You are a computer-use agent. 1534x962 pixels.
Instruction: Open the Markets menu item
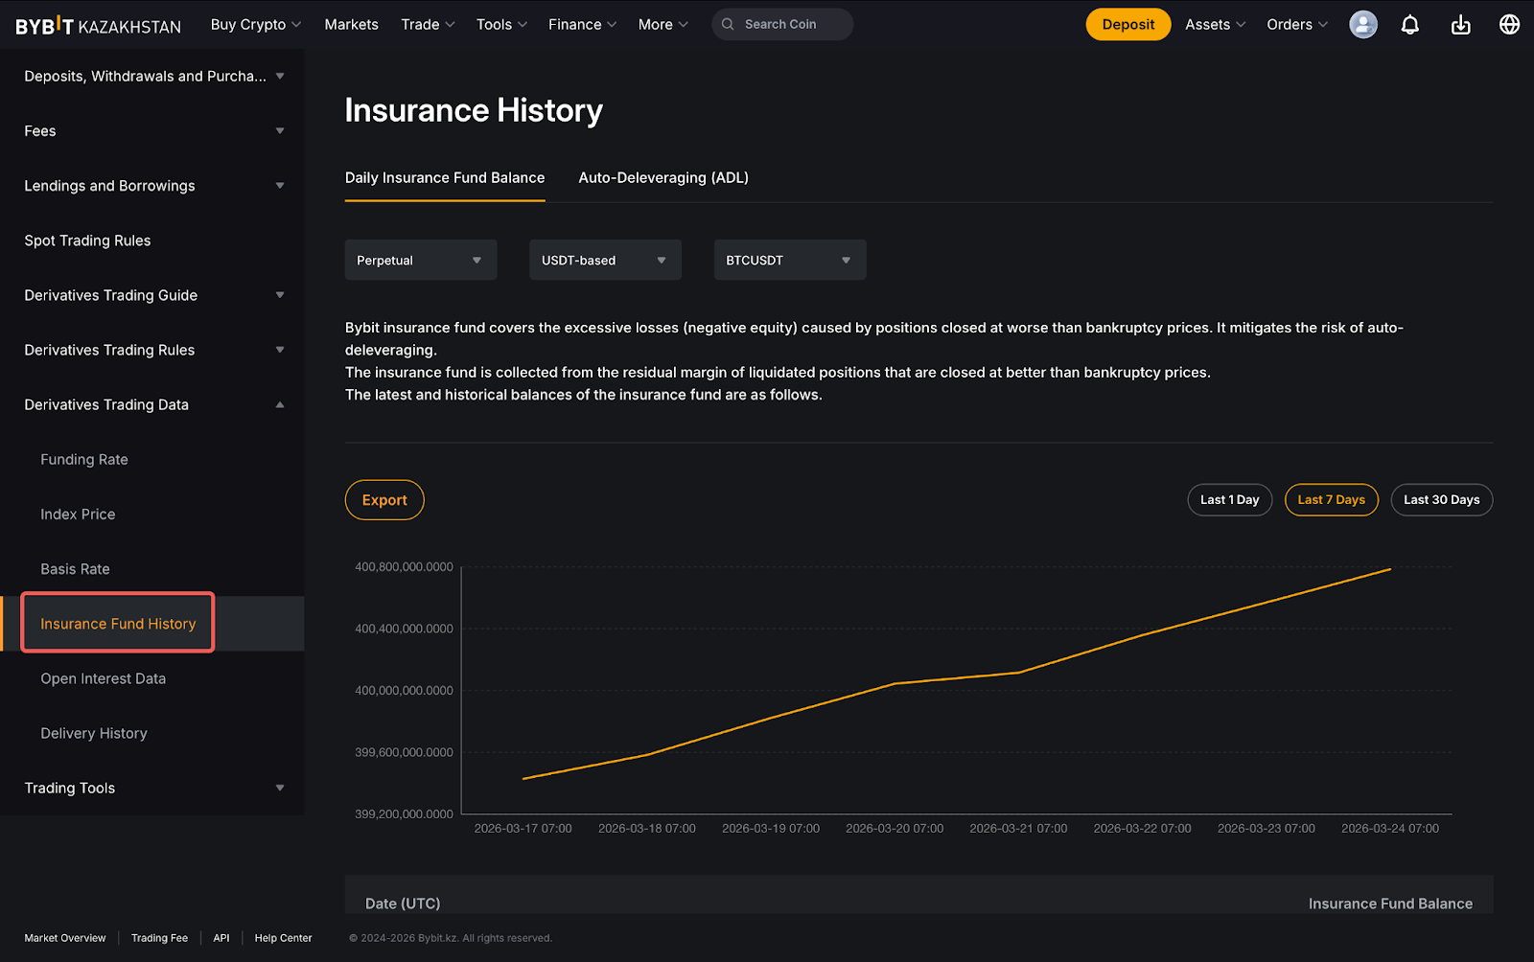351,25
